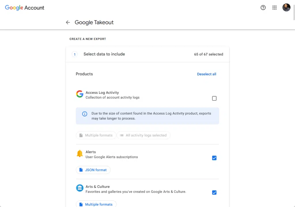Click User Google Alerts subscriptions description
Viewport: 295px width, 207px height.
(x=111, y=157)
